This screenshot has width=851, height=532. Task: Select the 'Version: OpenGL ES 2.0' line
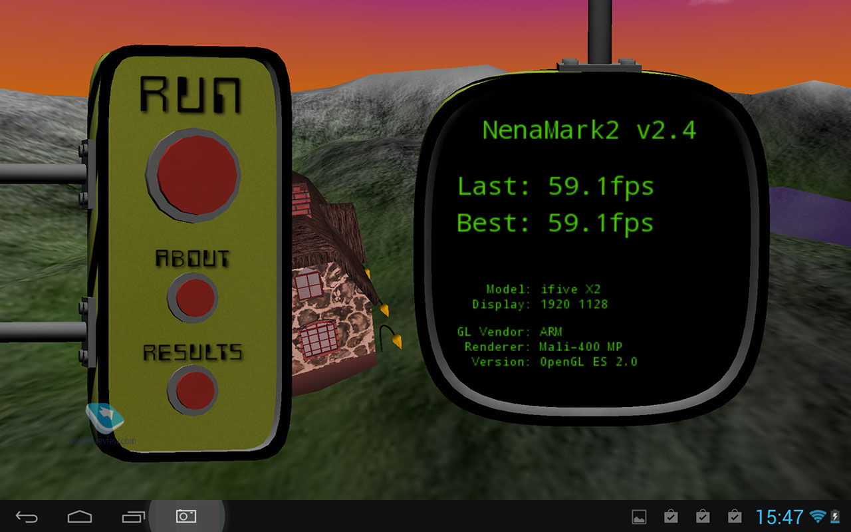[554, 362]
